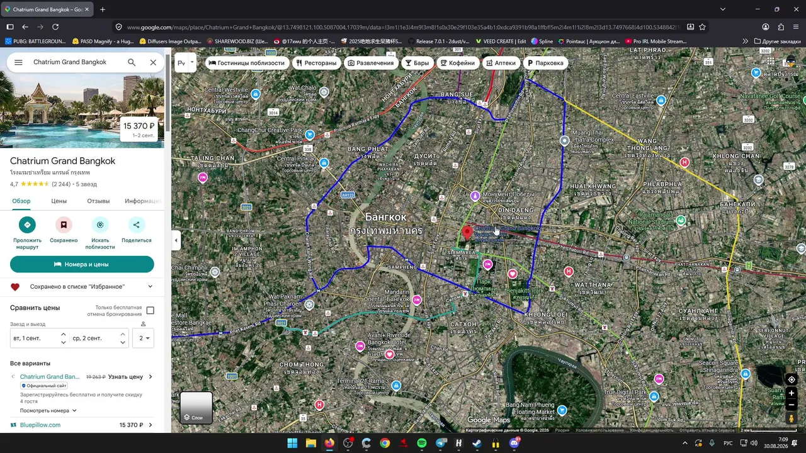Reload the page
The height and width of the screenshot is (453, 806).
(x=55, y=27)
